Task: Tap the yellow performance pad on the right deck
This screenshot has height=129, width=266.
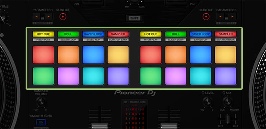Action: click(226, 55)
